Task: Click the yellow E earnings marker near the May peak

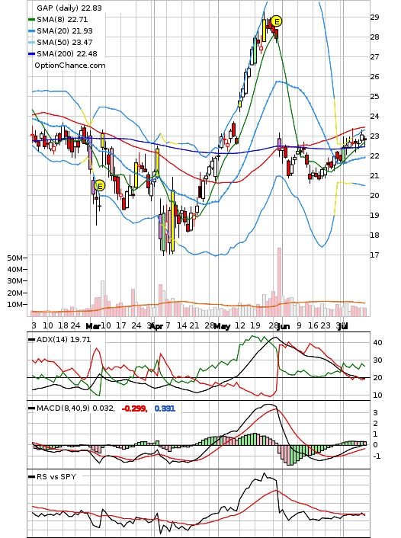Action: click(277, 21)
